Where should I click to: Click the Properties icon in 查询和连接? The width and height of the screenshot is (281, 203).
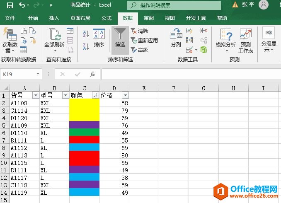click(x=70, y=40)
